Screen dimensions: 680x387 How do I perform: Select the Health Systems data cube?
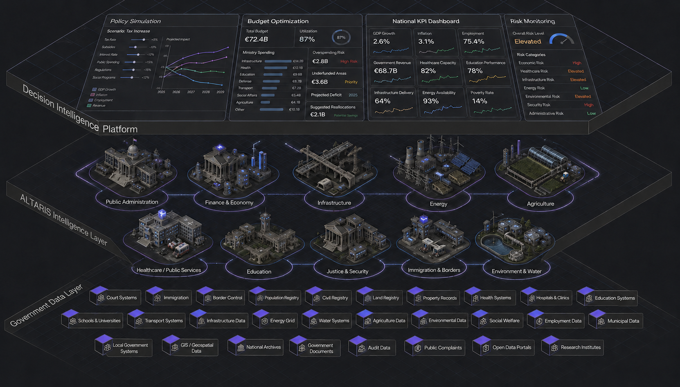[x=489, y=297]
